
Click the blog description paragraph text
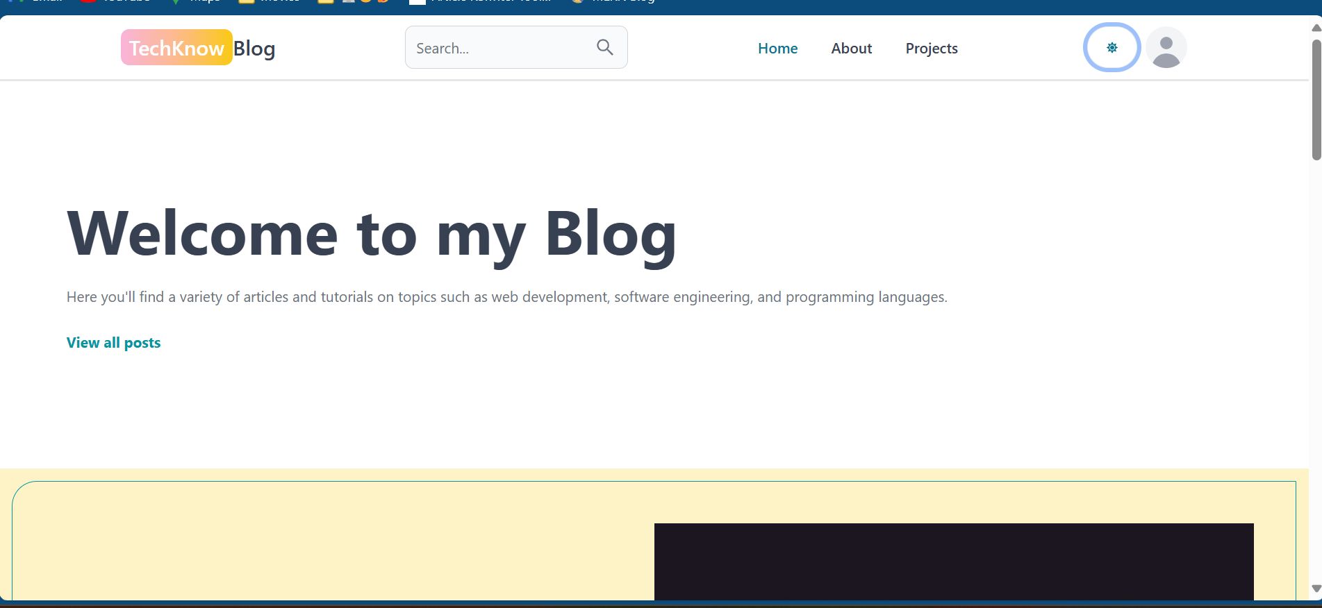point(506,297)
